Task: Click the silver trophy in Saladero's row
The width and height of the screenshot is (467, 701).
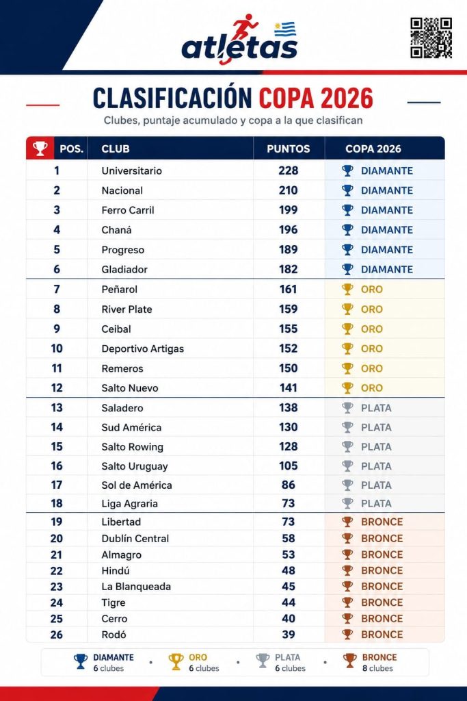Action: (347, 408)
